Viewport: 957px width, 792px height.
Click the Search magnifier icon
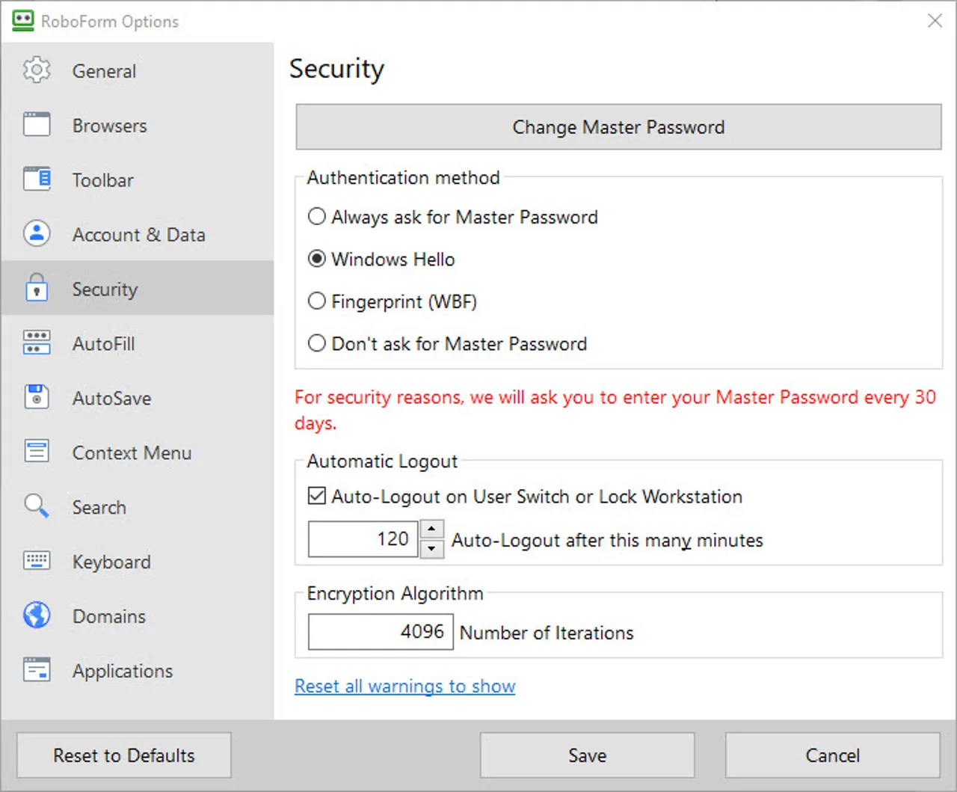pyautogui.click(x=37, y=506)
